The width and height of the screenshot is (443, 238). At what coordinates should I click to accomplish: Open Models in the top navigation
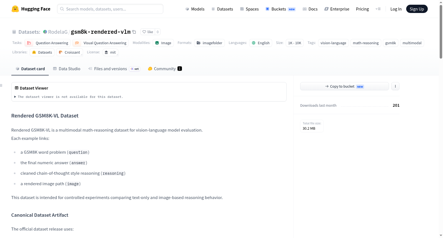[x=195, y=9]
